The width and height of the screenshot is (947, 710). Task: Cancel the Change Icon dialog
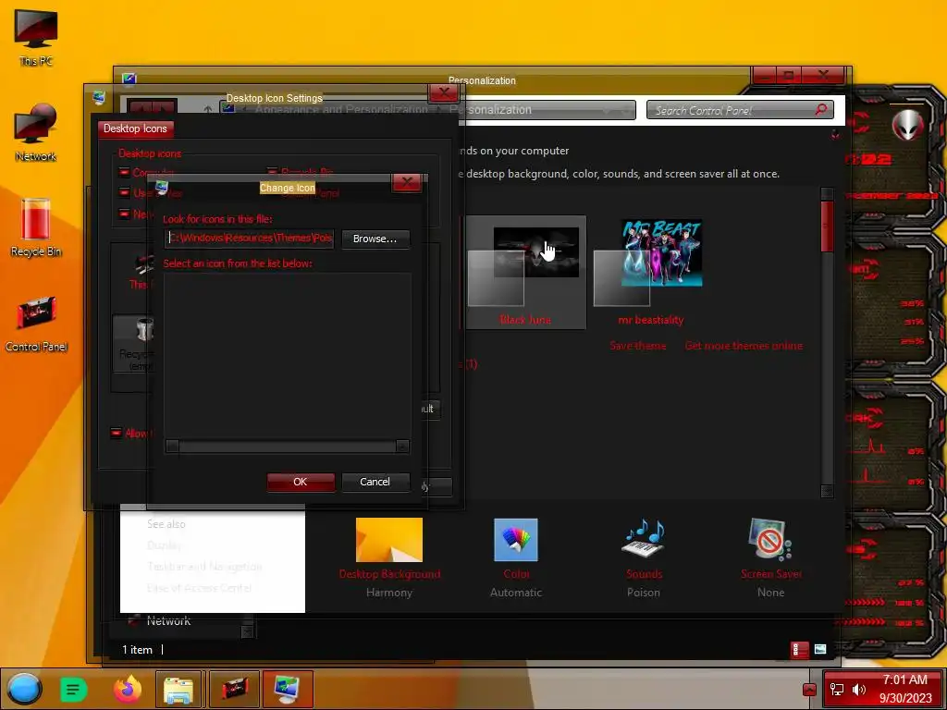click(375, 482)
